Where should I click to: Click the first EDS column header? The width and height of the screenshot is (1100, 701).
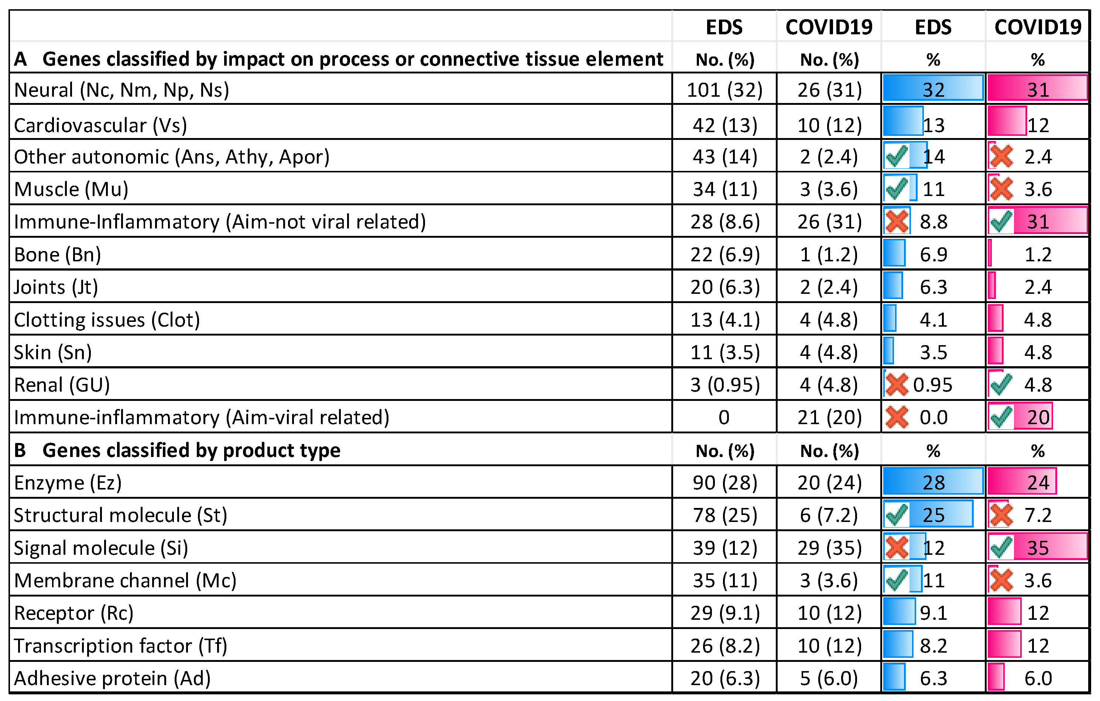coord(724,27)
